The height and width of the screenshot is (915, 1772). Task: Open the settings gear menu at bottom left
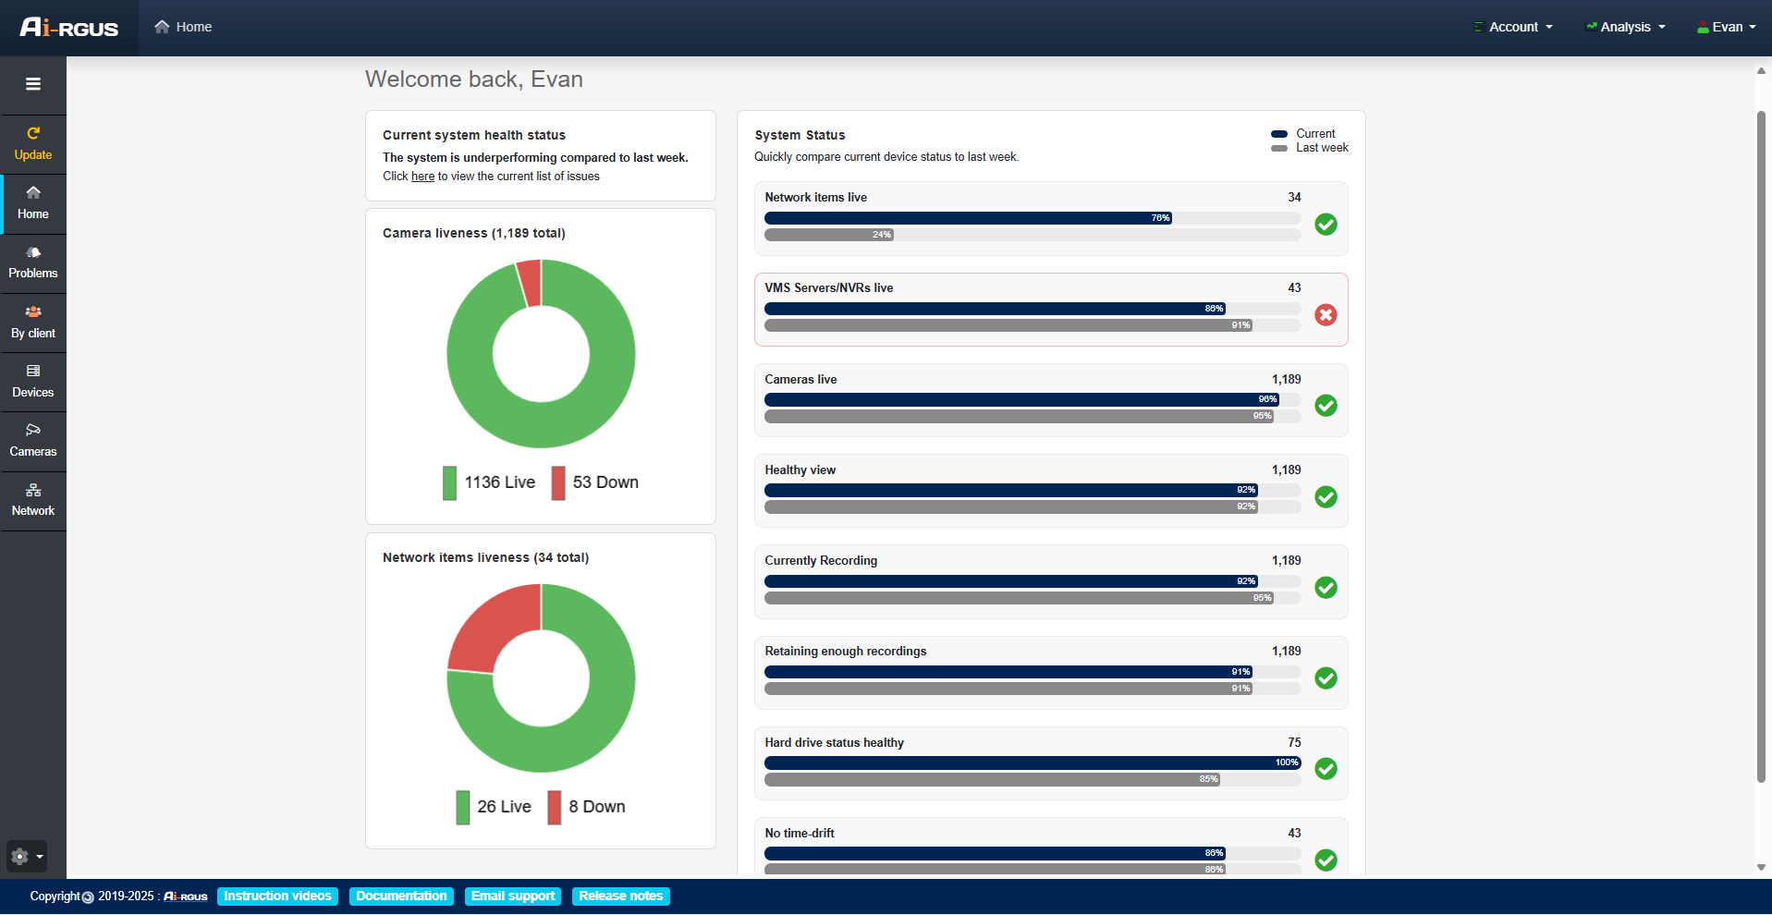pyautogui.click(x=25, y=856)
